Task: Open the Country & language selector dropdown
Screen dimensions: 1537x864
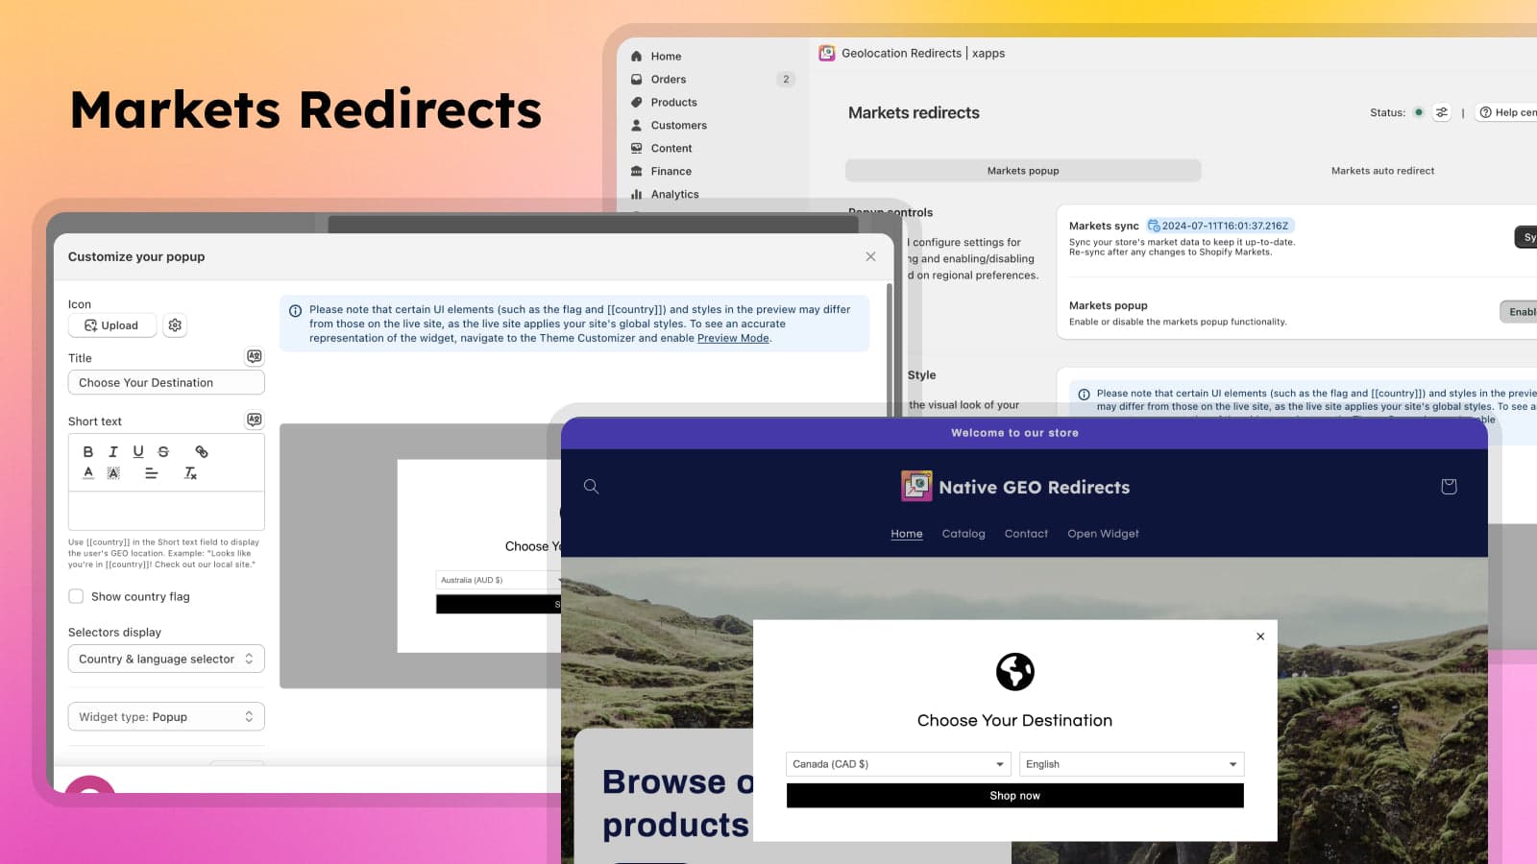Action: 166,659
